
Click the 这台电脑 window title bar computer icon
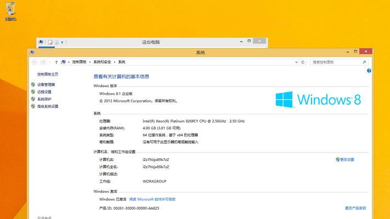point(41,42)
